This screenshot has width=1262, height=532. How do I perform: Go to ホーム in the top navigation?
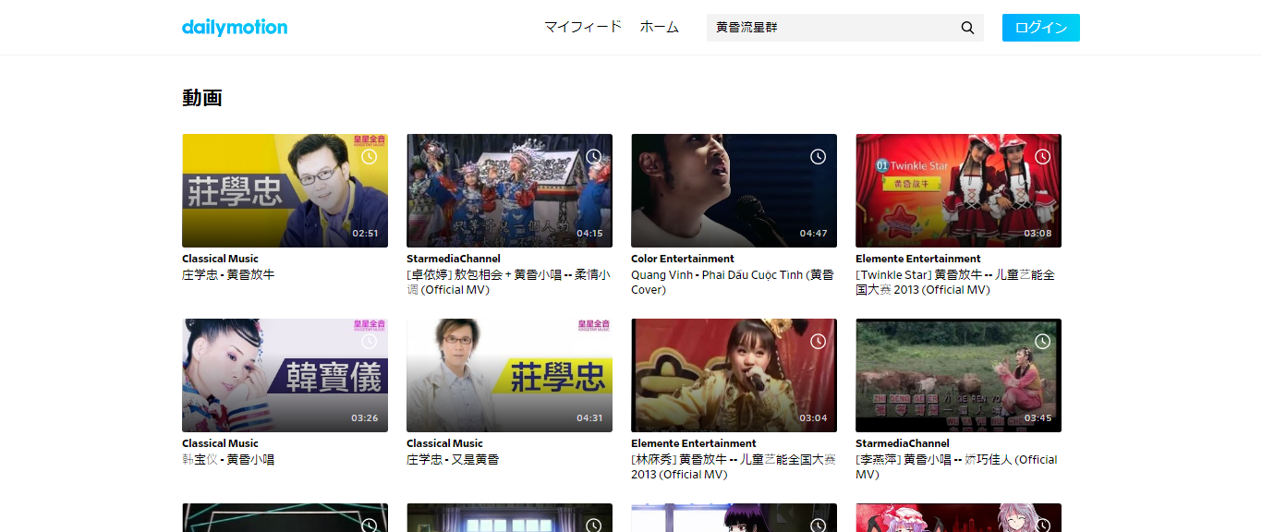coord(660,28)
